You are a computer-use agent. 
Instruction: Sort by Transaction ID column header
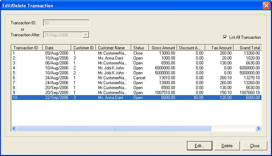coord(27,48)
